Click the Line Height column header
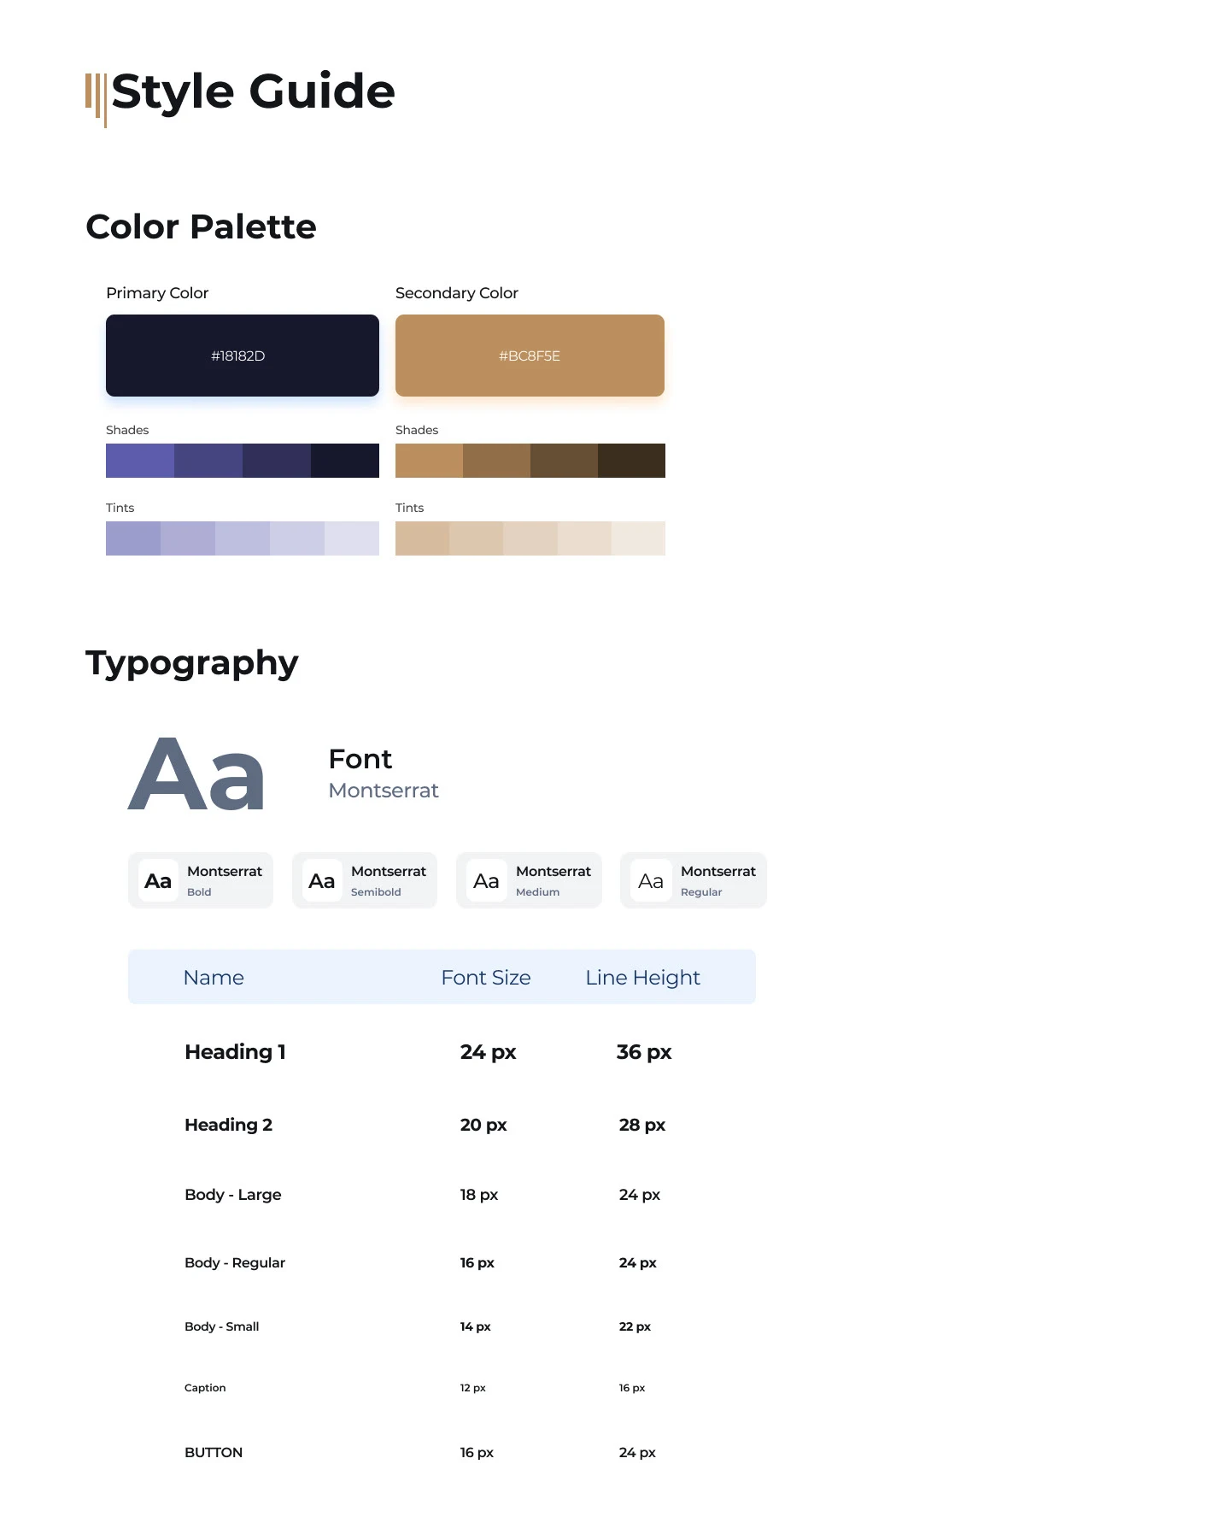Viewport: 1230px width, 1523px height. pyautogui.click(x=642, y=979)
